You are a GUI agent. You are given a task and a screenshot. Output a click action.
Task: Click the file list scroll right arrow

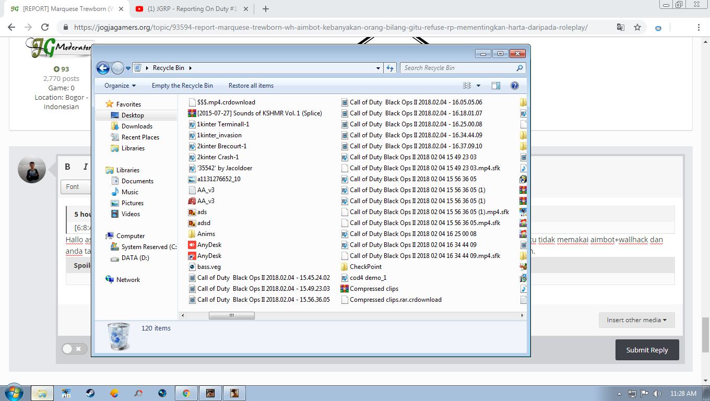pos(523,315)
